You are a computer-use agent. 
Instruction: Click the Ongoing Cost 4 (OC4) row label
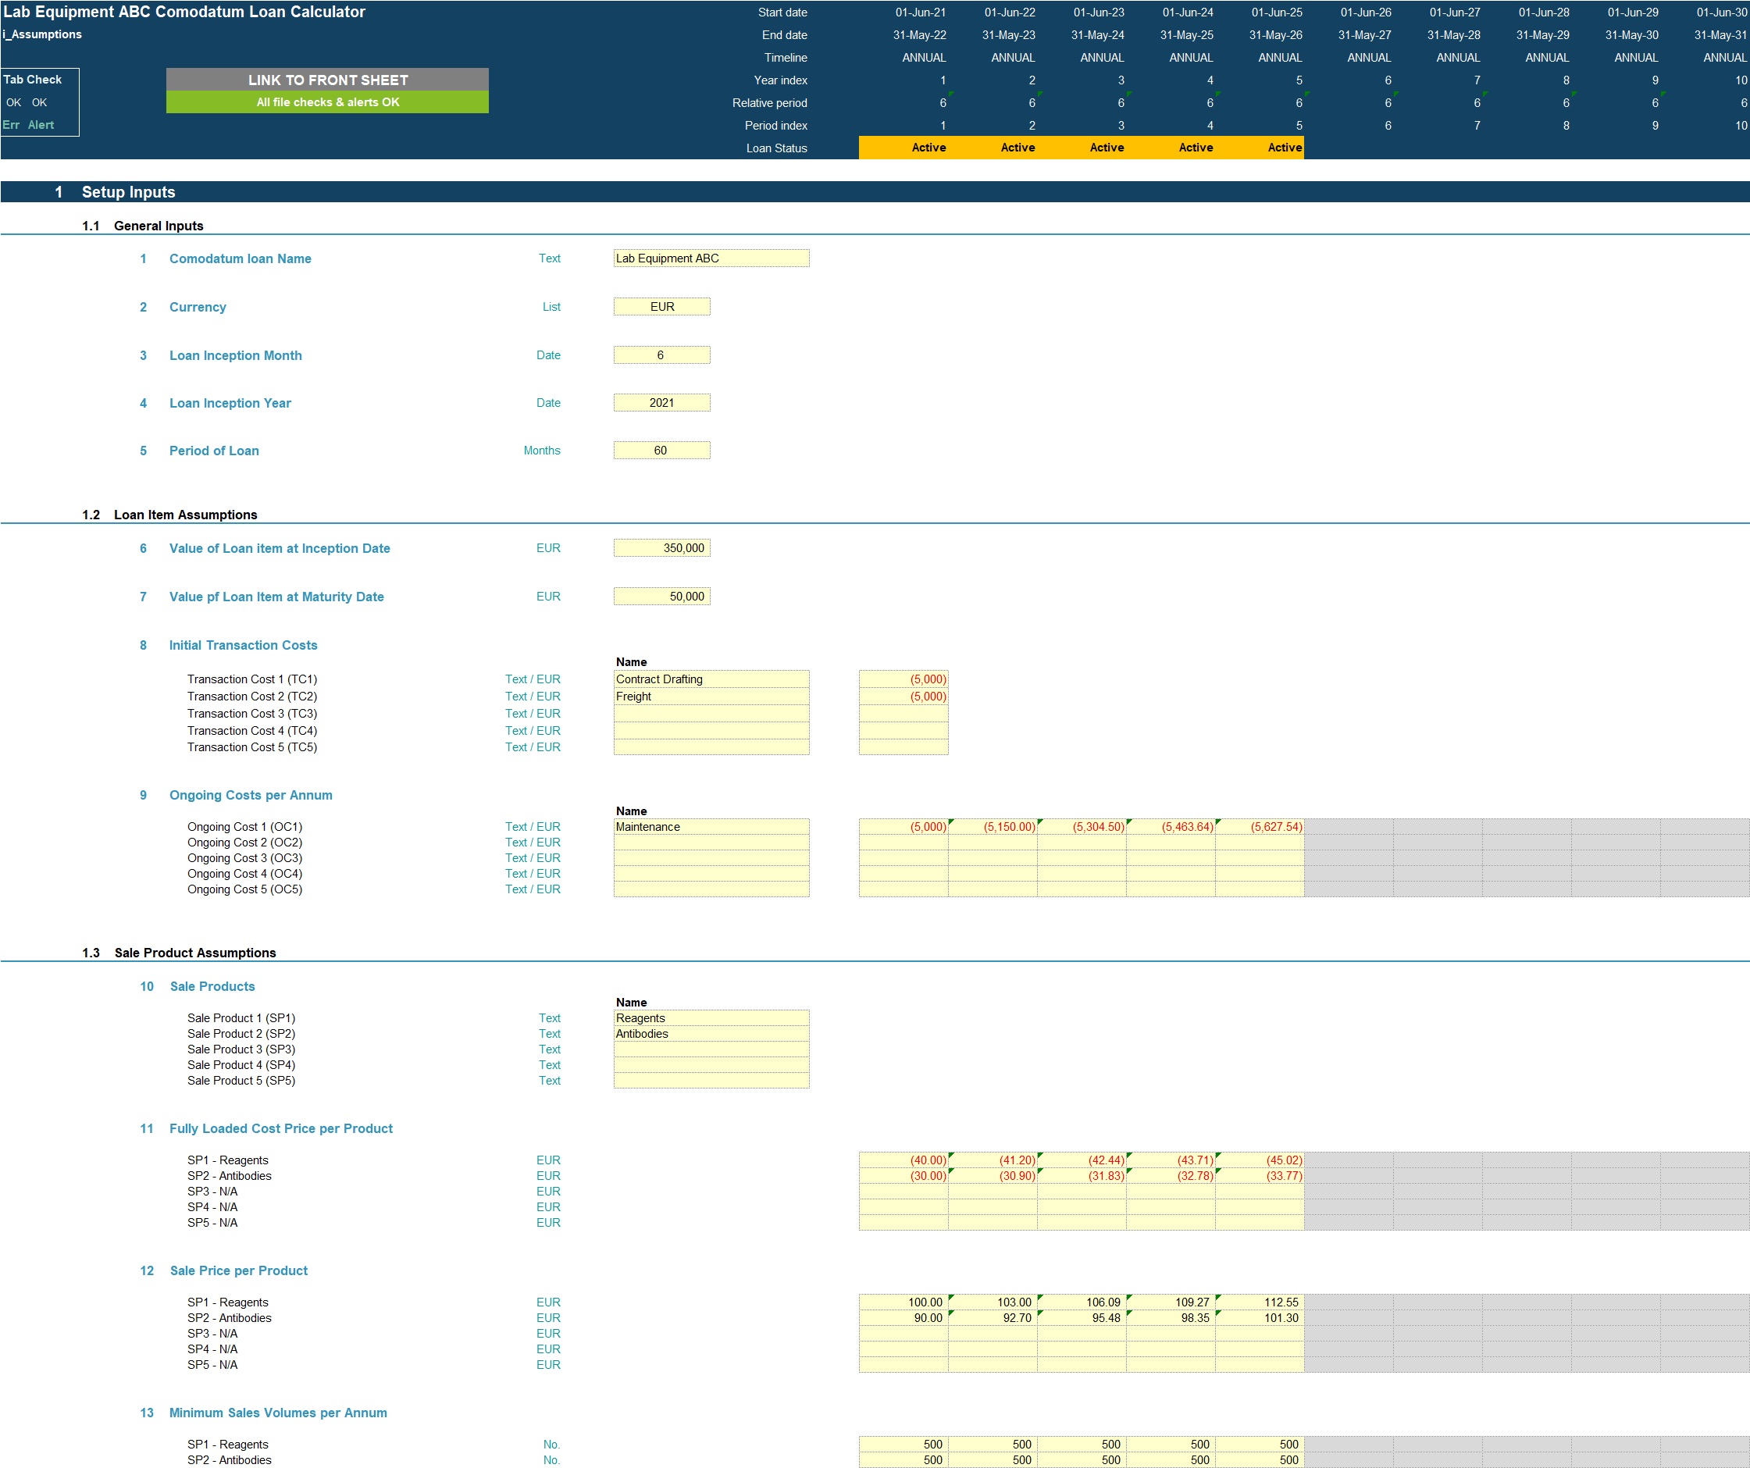(x=244, y=874)
